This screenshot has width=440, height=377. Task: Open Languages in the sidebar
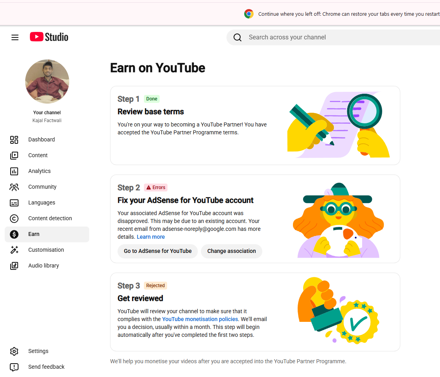click(x=47, y=203)
